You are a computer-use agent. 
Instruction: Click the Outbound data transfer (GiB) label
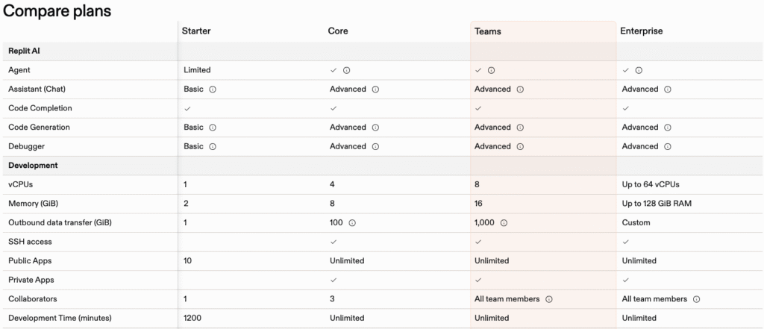click(60, 223)
